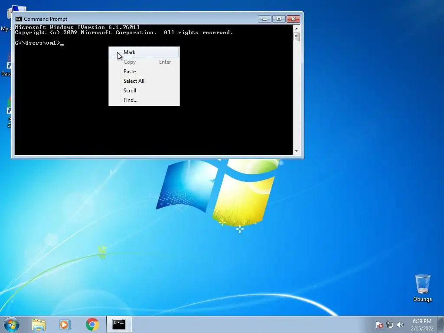Viewport: 444px width, 333px height.
Task: Click the console scrollbar down arrow
Action: pos(297,151)
